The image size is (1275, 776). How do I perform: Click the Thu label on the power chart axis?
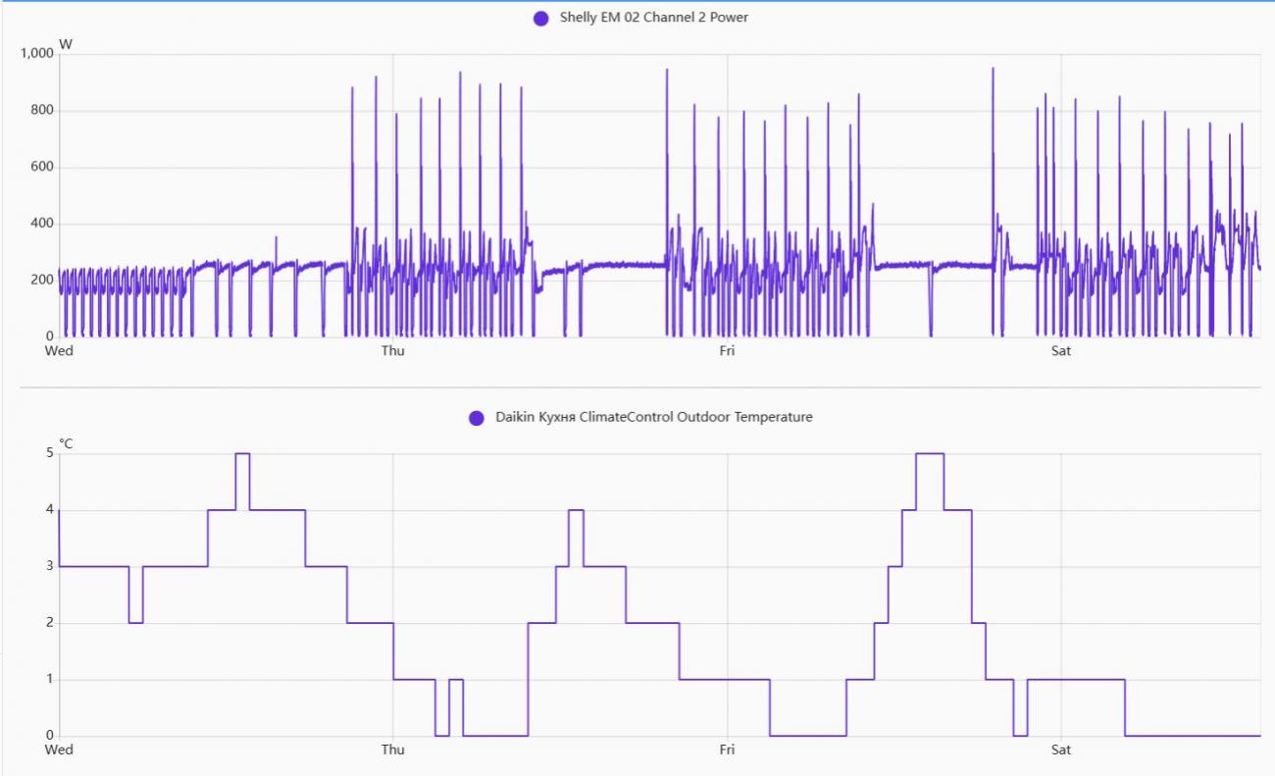tap(392, 351)
